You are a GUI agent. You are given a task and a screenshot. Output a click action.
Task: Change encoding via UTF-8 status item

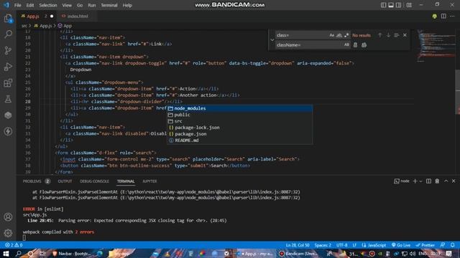pos(342,245)
